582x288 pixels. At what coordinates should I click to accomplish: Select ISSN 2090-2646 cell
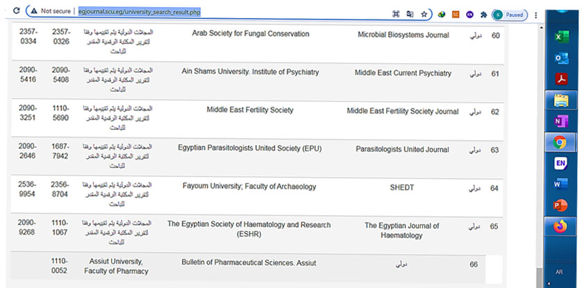[28, 151]
